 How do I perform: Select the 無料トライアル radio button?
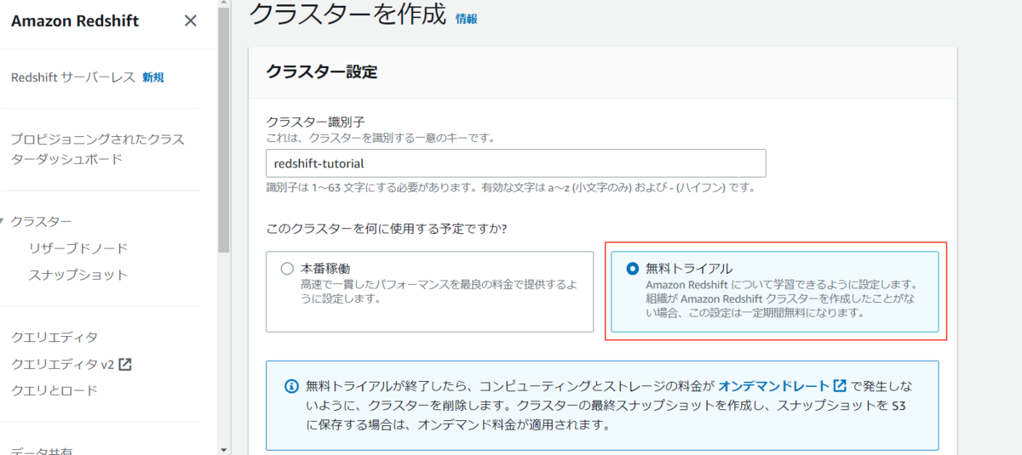coord(633,269)
